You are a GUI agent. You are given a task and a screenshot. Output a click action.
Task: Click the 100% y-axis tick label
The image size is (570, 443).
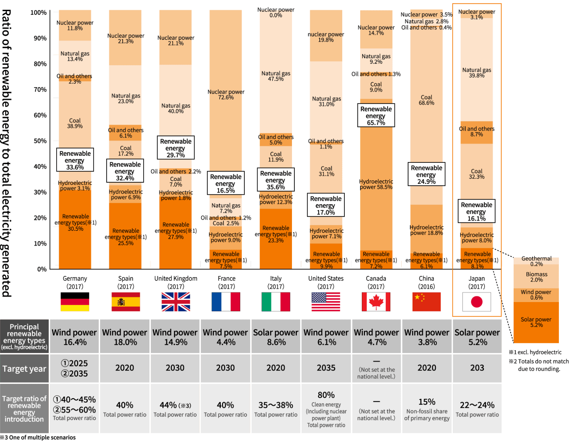[x=39, y=12]
